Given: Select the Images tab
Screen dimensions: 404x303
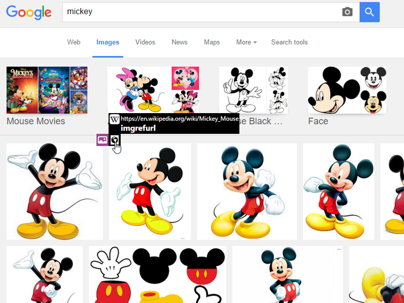Looking at the screenshot, I should pyautogui.click(x=108, y=42).
